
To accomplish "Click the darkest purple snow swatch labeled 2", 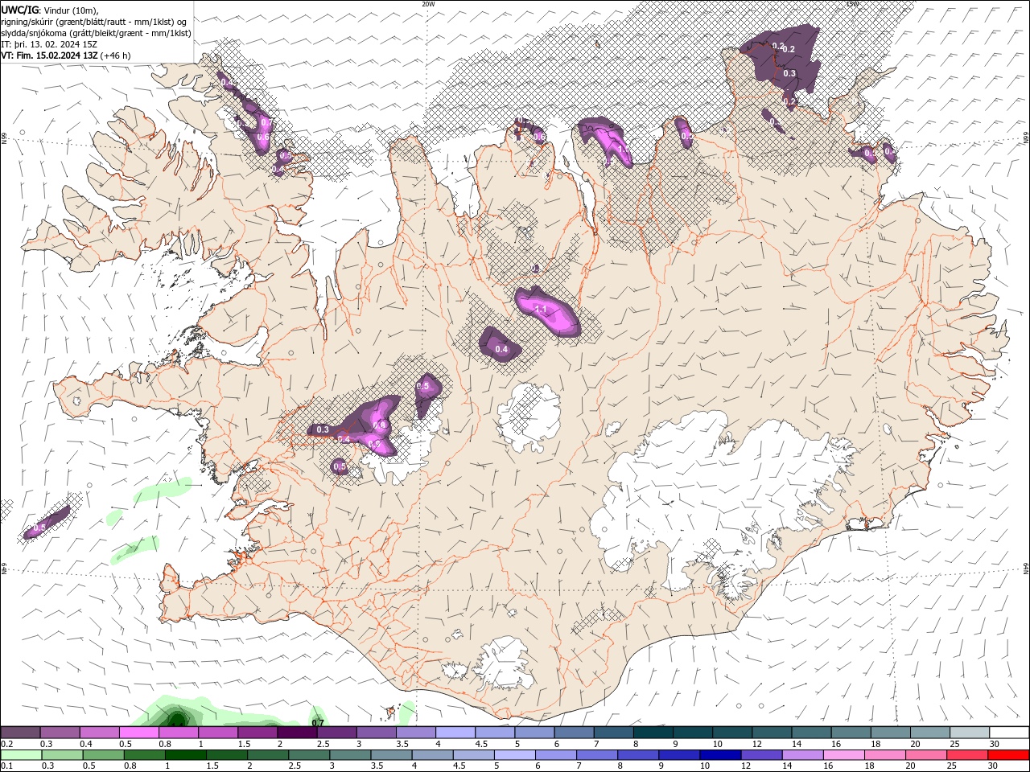I will click(x=296, y=732).
